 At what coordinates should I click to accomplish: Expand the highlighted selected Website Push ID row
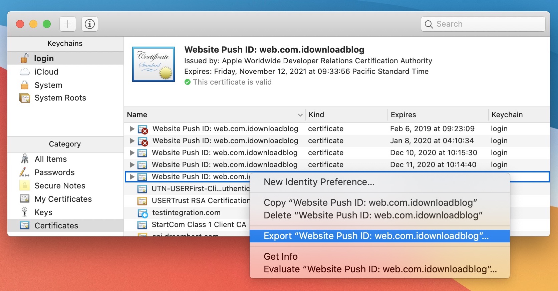[x=132, y=176]
